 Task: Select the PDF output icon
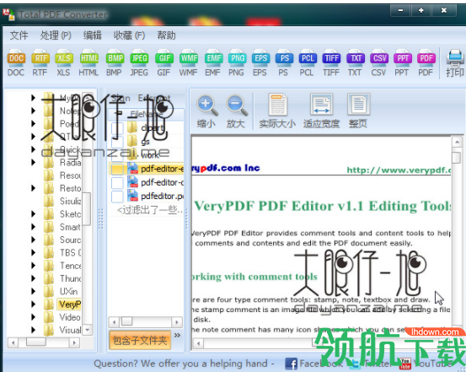[x=426, y=63]
